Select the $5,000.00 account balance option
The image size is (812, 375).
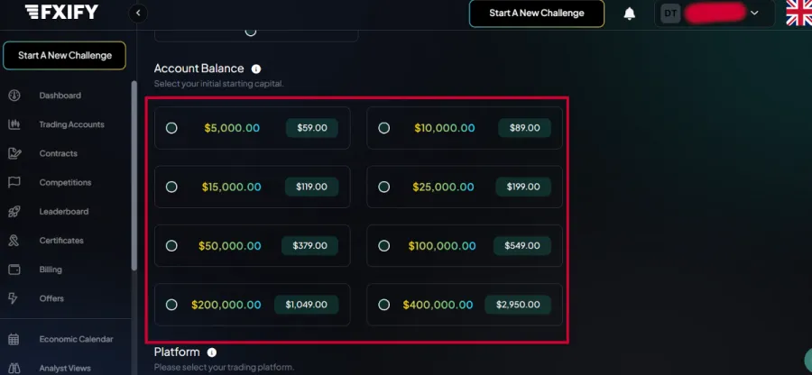171,128
